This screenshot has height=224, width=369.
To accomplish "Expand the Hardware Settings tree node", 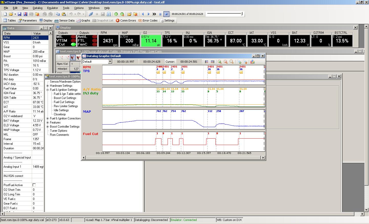I will pos(48,86).
